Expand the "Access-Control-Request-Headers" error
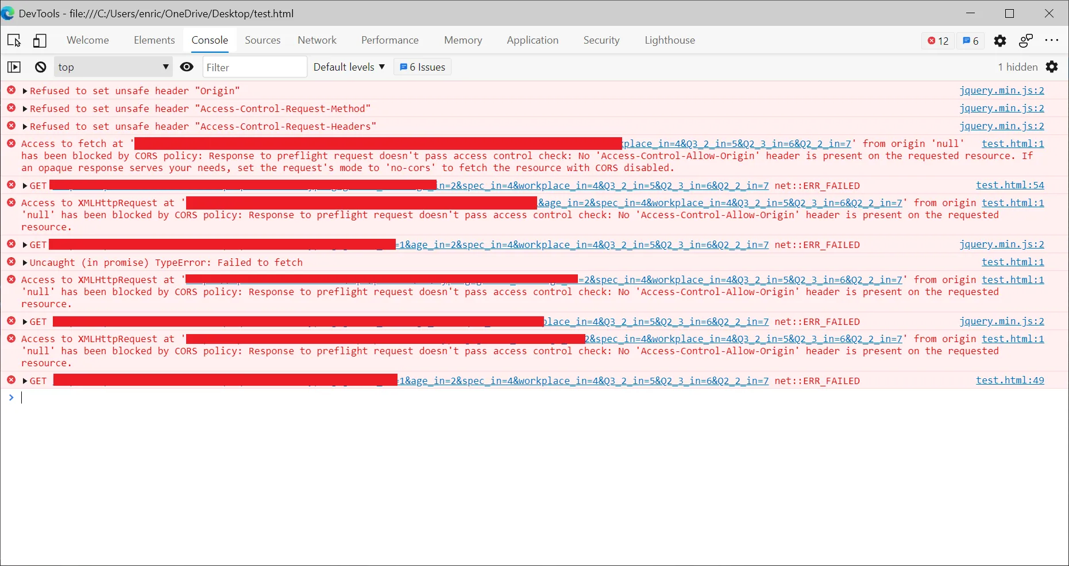 [25, 126]
